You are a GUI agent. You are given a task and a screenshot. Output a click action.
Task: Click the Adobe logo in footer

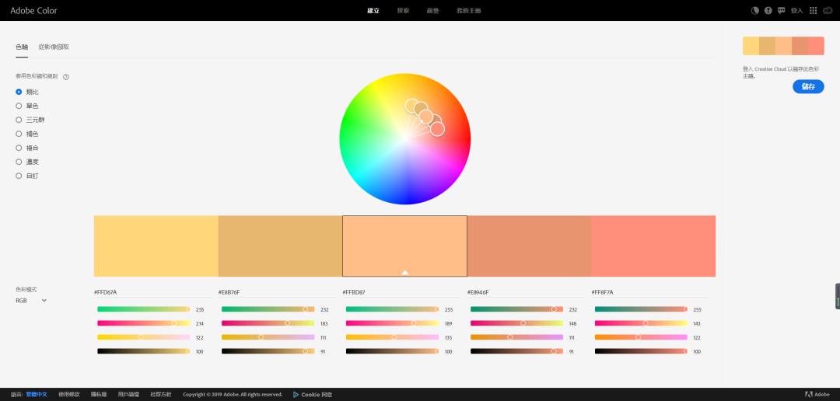[x=809, y=395]
